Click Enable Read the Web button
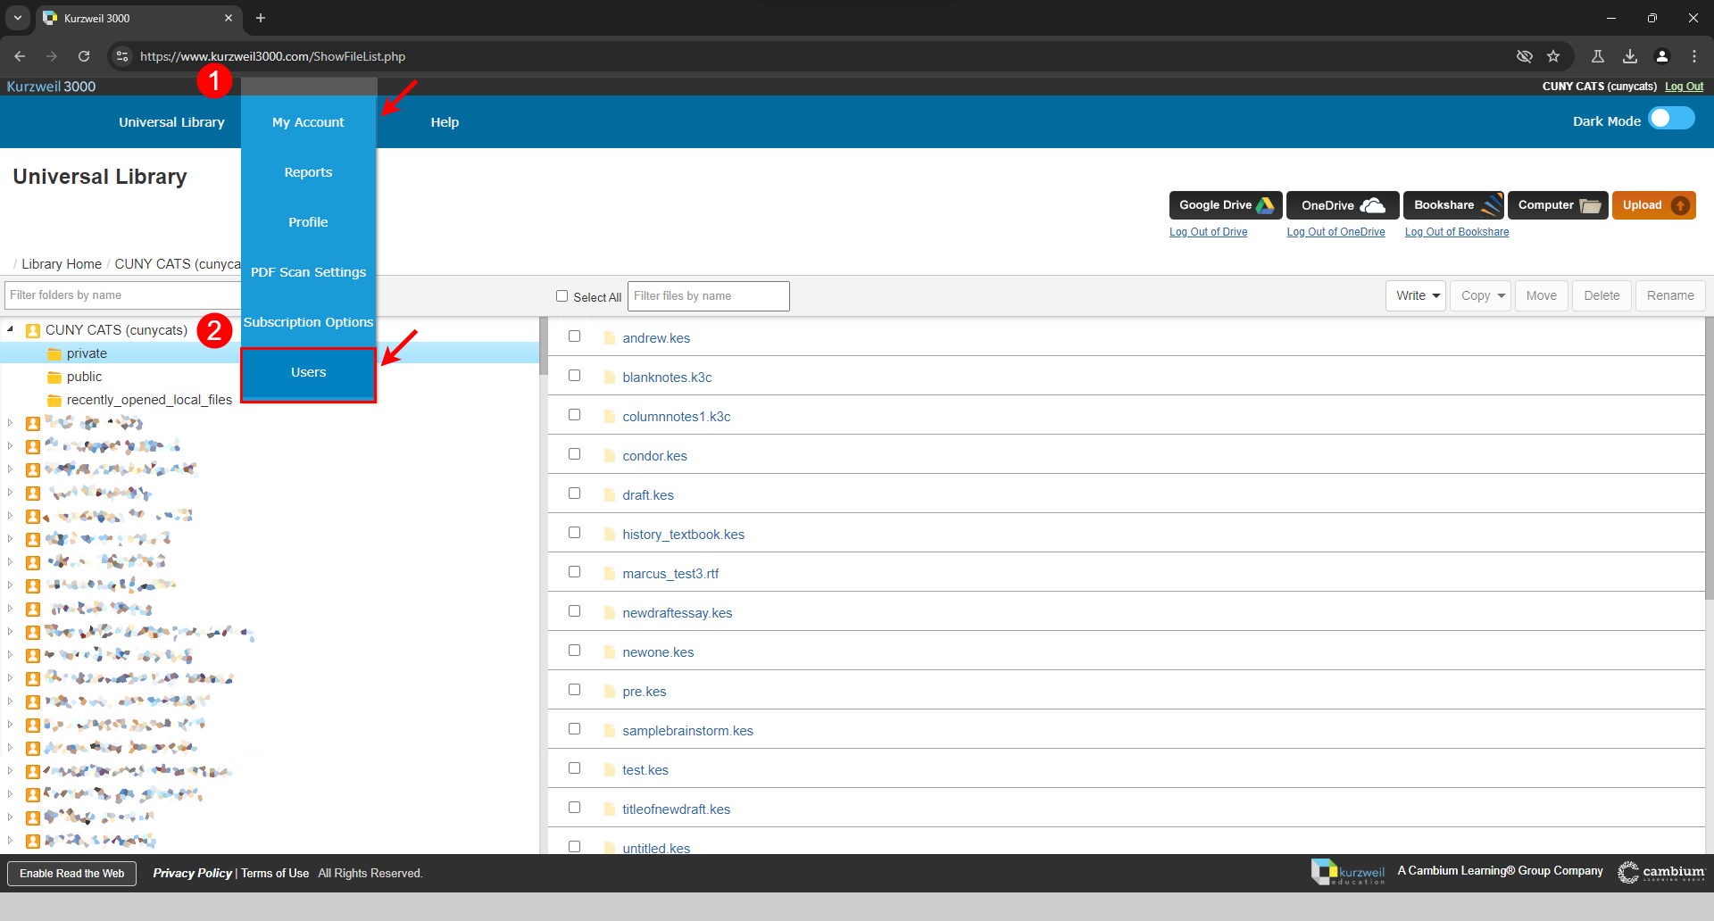Image resolution: width=1714 pixels, height=921 pixels. click(72, 874)
